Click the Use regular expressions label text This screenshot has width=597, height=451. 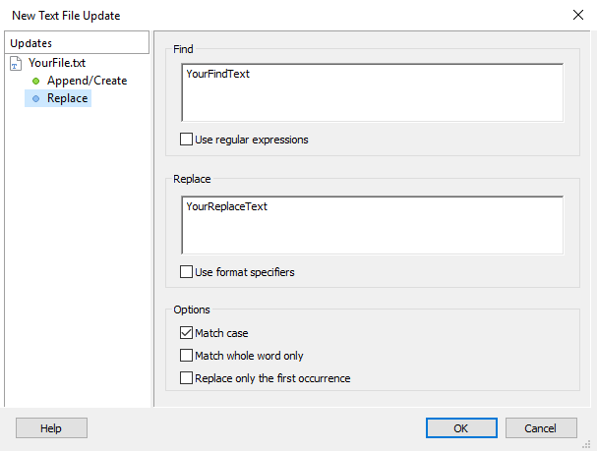(x=252, y=140)
